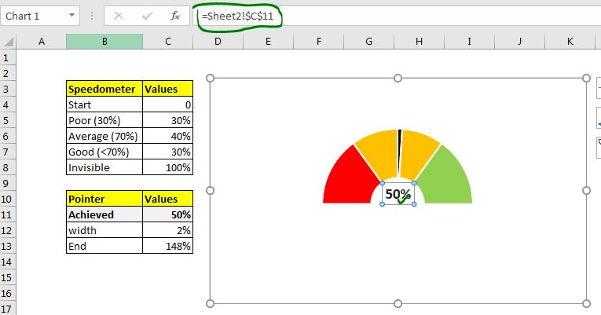Viewport: 601px width, 315px height.
Task: Click the yellow Speedometer header cell
Action: pos(104,89)
